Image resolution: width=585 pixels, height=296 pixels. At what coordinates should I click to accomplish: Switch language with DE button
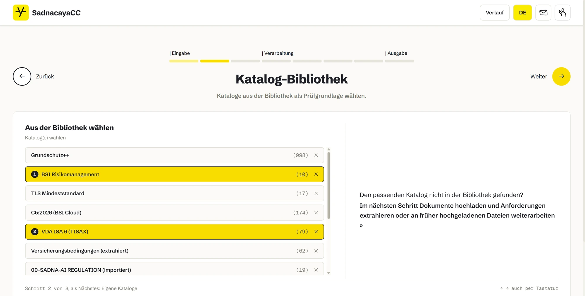(x=522, y=13)
